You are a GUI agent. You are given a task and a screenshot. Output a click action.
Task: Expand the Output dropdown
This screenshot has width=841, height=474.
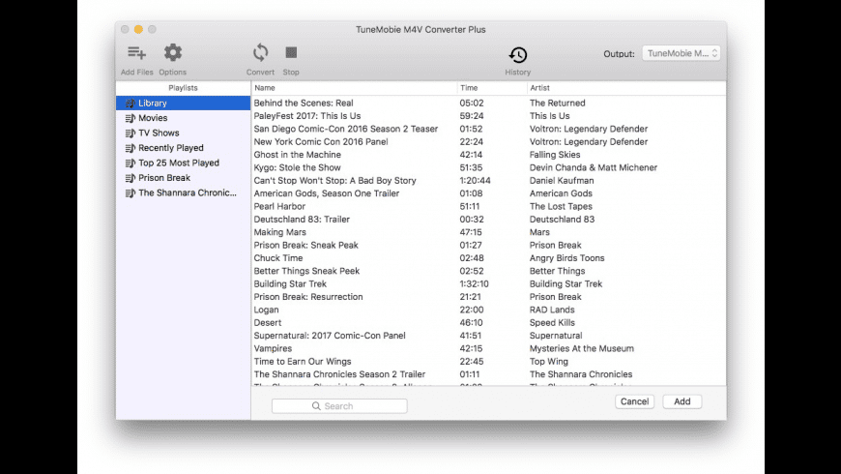pos(681,54)
